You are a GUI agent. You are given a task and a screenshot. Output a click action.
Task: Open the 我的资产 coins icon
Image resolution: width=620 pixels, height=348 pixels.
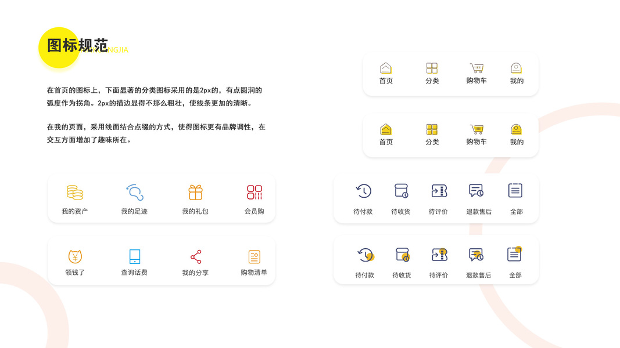[75, 193]
